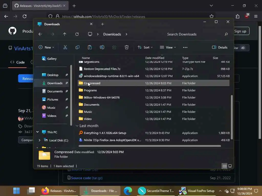Go back in Firefox browser

(6, 16)
